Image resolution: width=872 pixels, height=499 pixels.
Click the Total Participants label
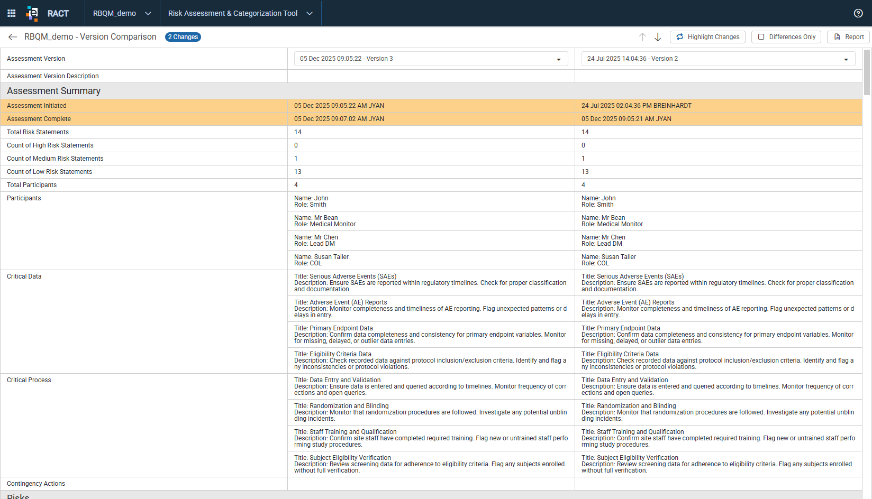coord(32,185)
